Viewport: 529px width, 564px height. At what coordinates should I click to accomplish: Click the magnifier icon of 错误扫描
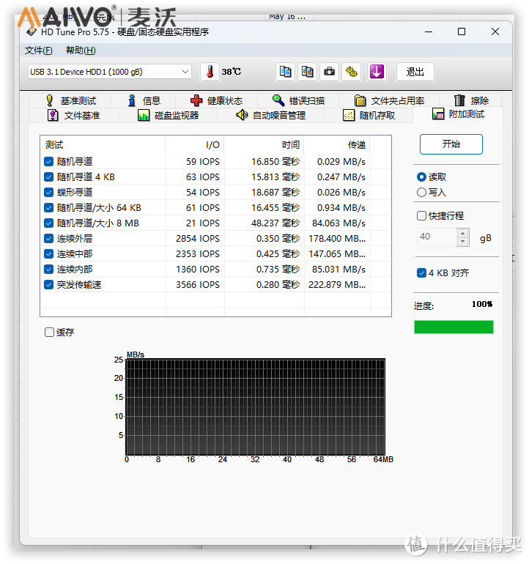(278, 100)
